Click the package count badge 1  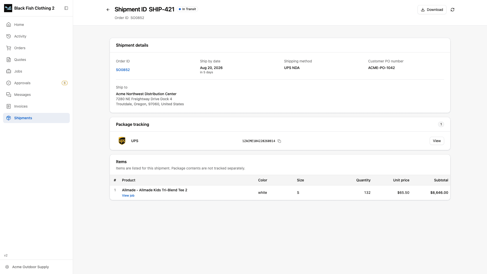pos(441,124)
